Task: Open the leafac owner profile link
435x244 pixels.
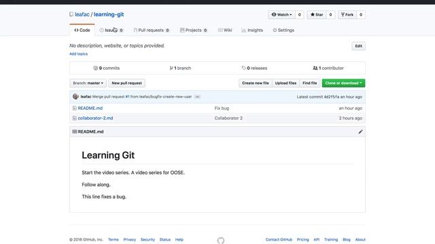Action: click(82, 14)
